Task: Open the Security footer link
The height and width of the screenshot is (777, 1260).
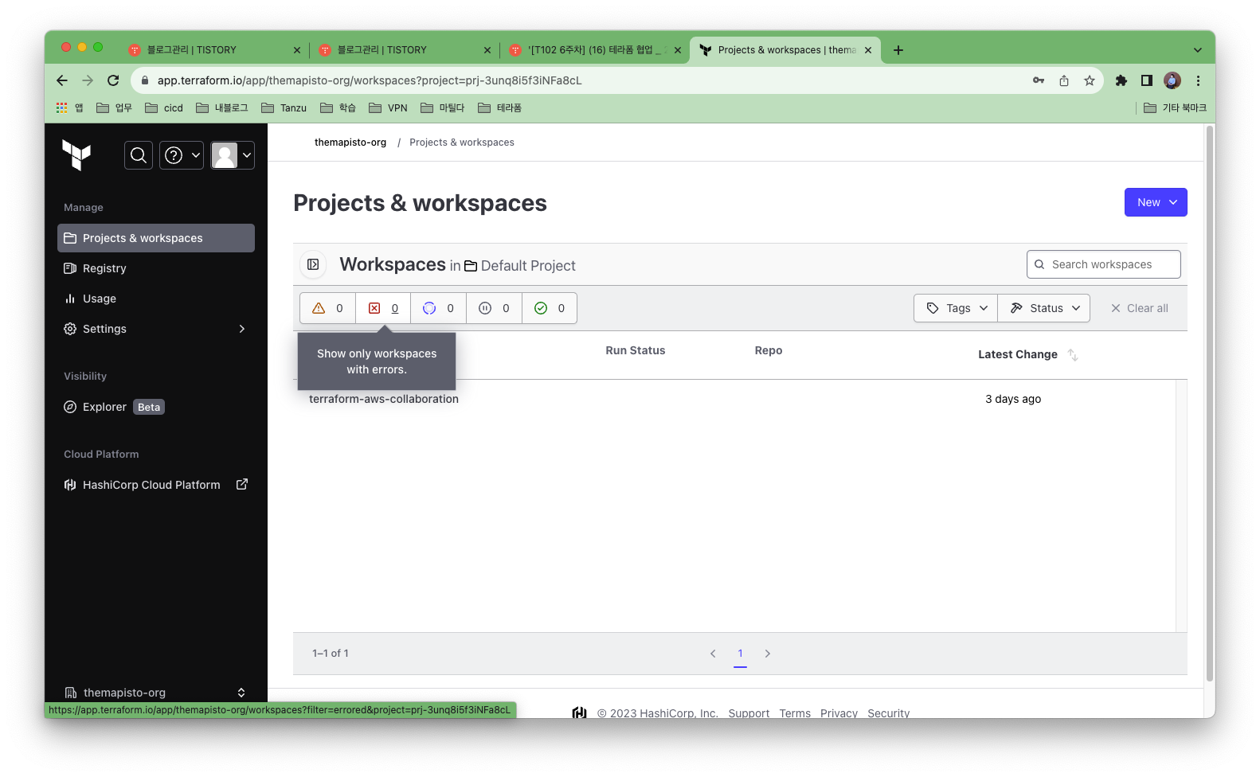Action: click(888, 713)
